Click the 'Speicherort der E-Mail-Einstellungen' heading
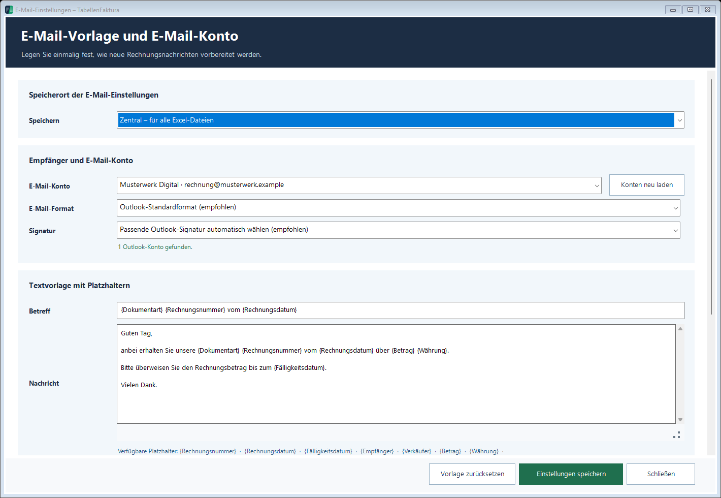Viewport: 721px width, 498px height. click(x=93, y=95)
